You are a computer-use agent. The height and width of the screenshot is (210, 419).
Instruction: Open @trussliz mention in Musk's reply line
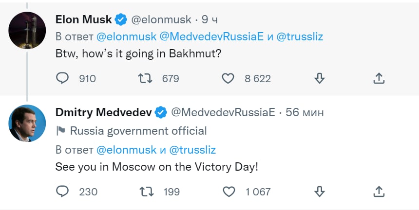point(300,36)
